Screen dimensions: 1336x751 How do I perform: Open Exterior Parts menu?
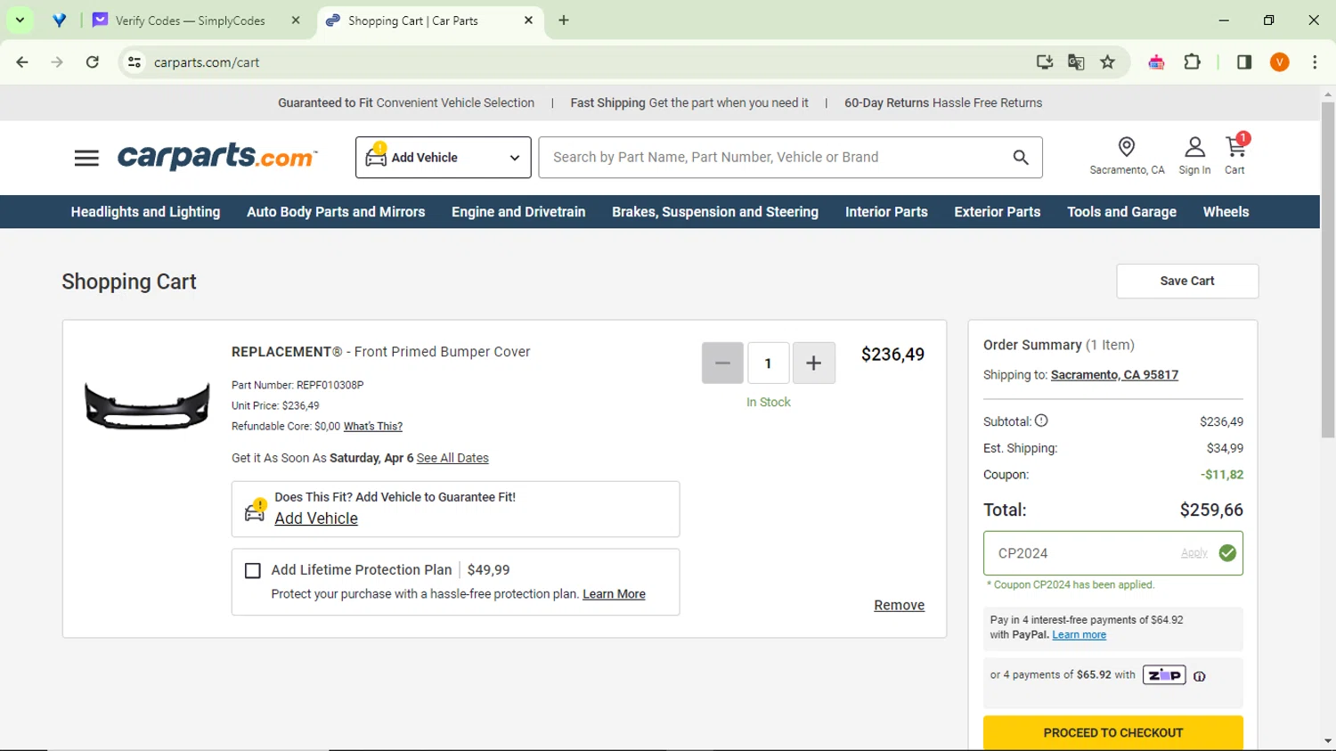pyautogui.click(x=998, y=212)
